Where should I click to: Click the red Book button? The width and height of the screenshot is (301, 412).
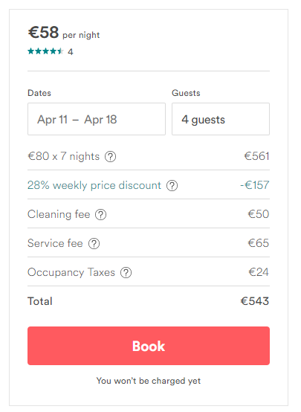tap(149, 346)
